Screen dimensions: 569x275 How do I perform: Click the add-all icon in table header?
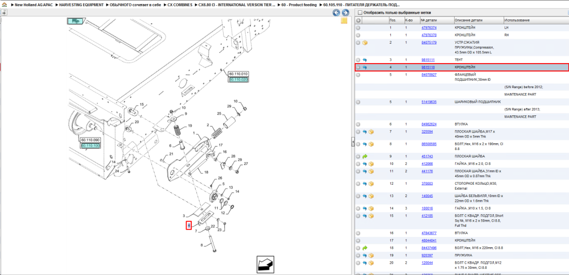pos(358,20)
